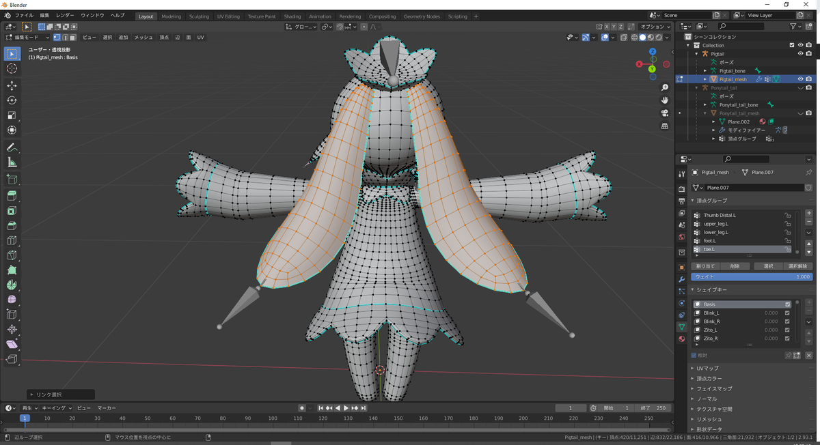The width and height of the screenshot is (820, 445).
Task: Switch to the Geometry Nodes workspace tab
Action: (422, 16)
